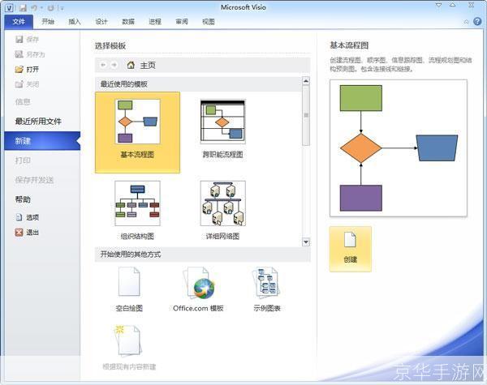Click the template list scroll-down arrow
Viewport: 487px width, 385px height.
point(306,242)
